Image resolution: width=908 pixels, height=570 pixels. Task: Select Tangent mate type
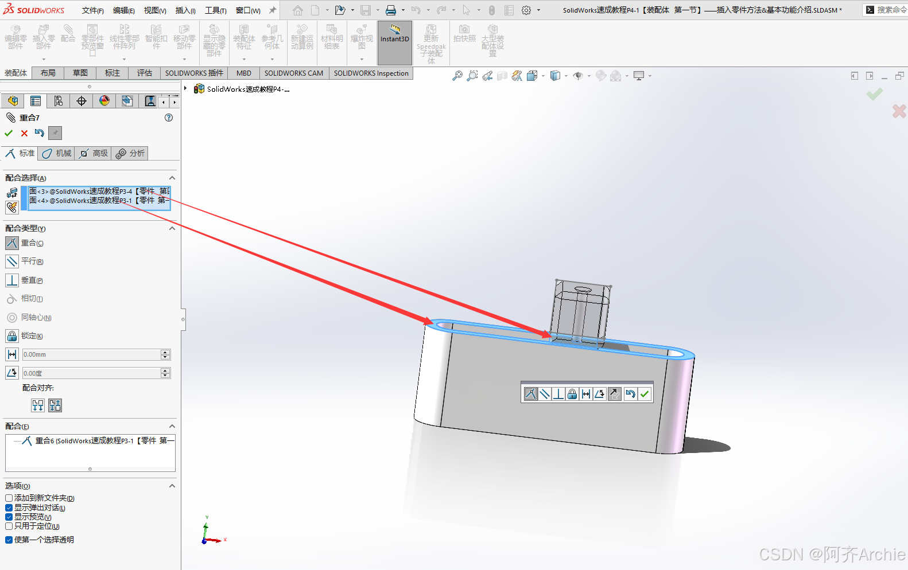point(12,299)
